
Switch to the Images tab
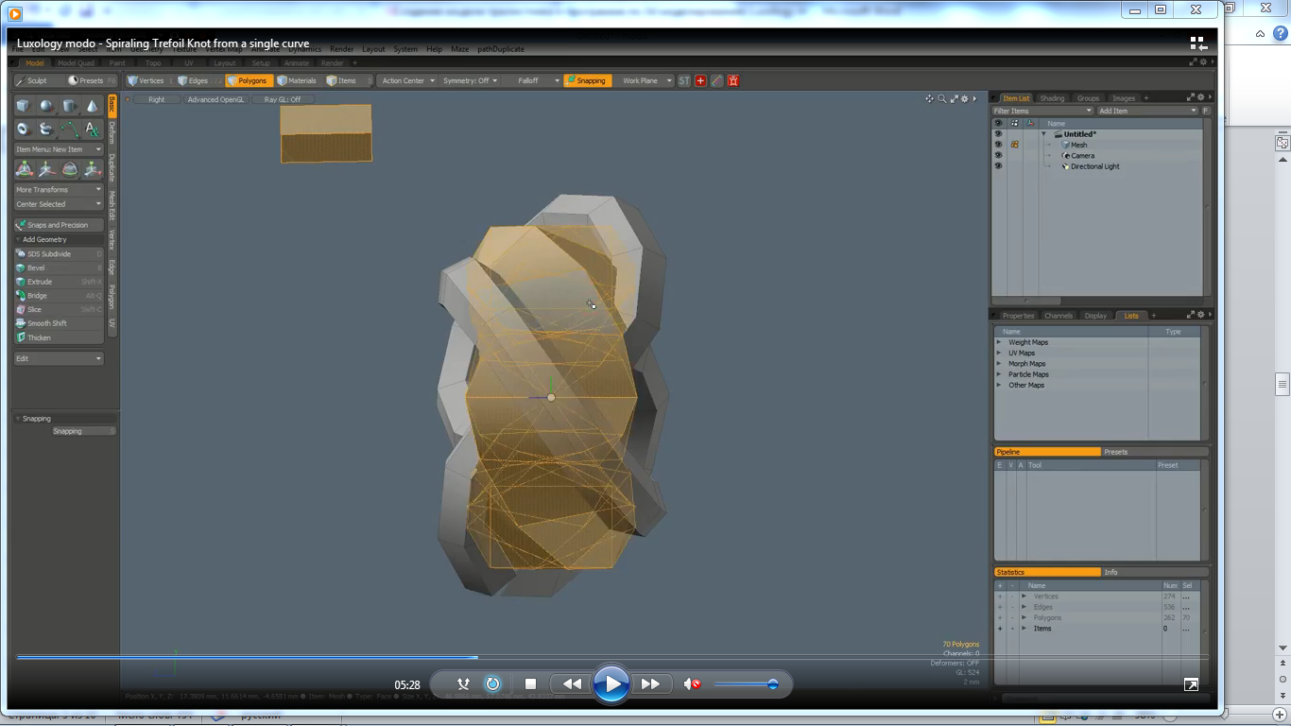coord(1124,98)
